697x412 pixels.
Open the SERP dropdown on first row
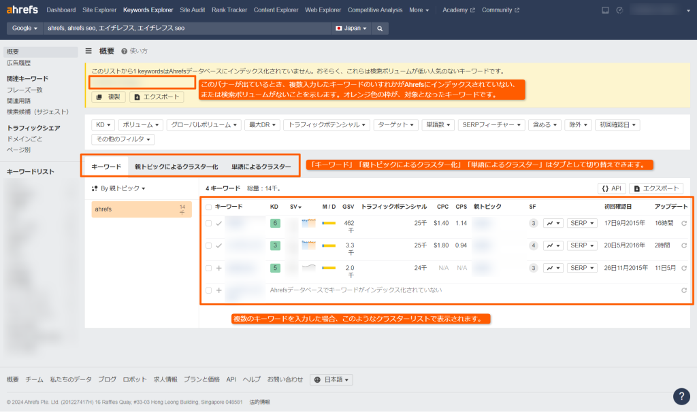pyautogui.click(x=582, y=223)
